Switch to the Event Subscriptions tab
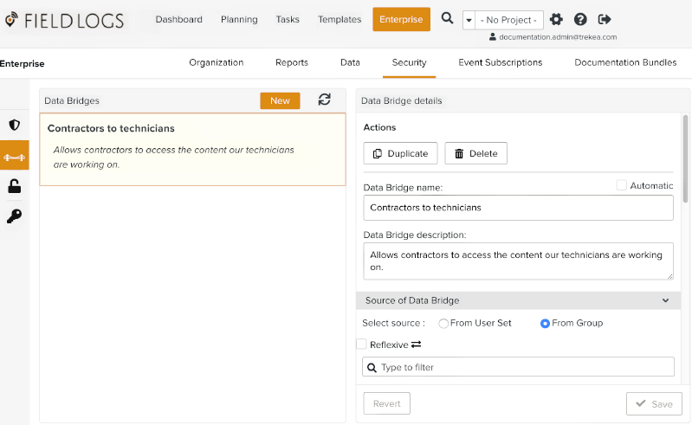 (x=500, y=62)
